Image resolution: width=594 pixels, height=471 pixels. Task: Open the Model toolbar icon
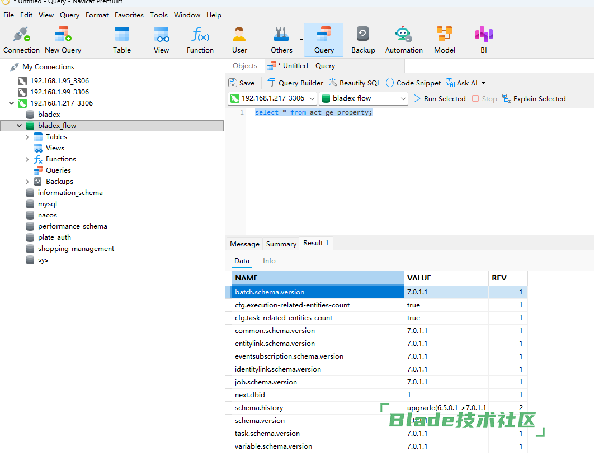[x=444, y=40]
